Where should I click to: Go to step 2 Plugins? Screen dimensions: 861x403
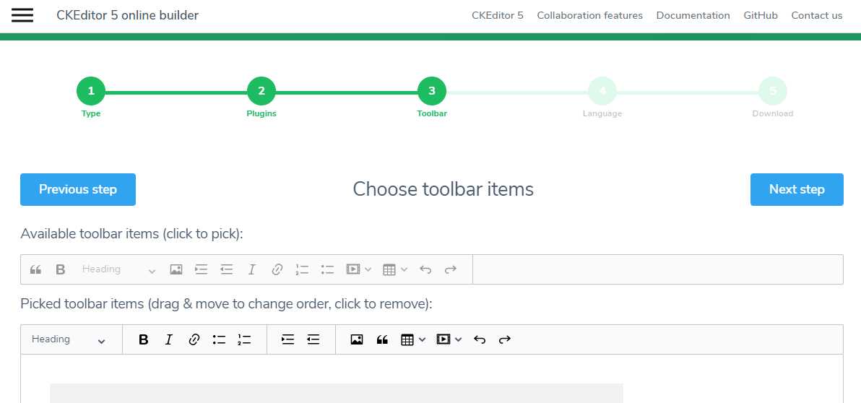coord(261,91)
